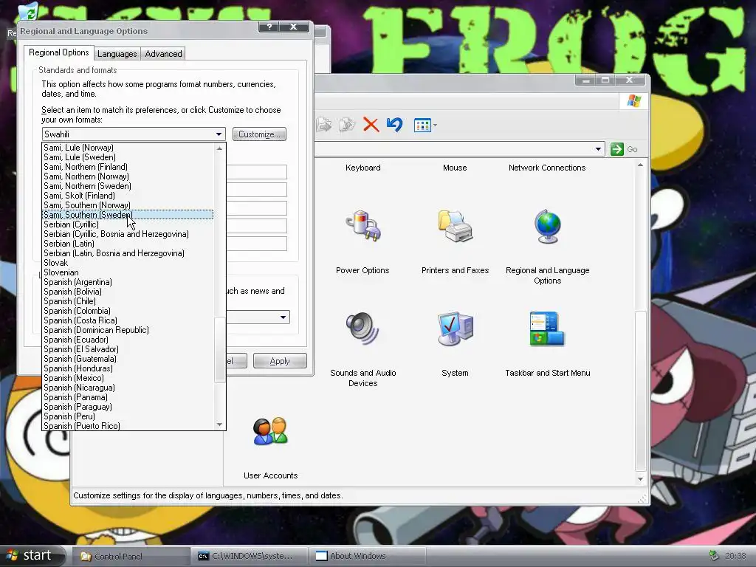Select Sami, Southern (Sweden)
The width and height of the screenshot is (756, 567).
click(x=128, y=215)
